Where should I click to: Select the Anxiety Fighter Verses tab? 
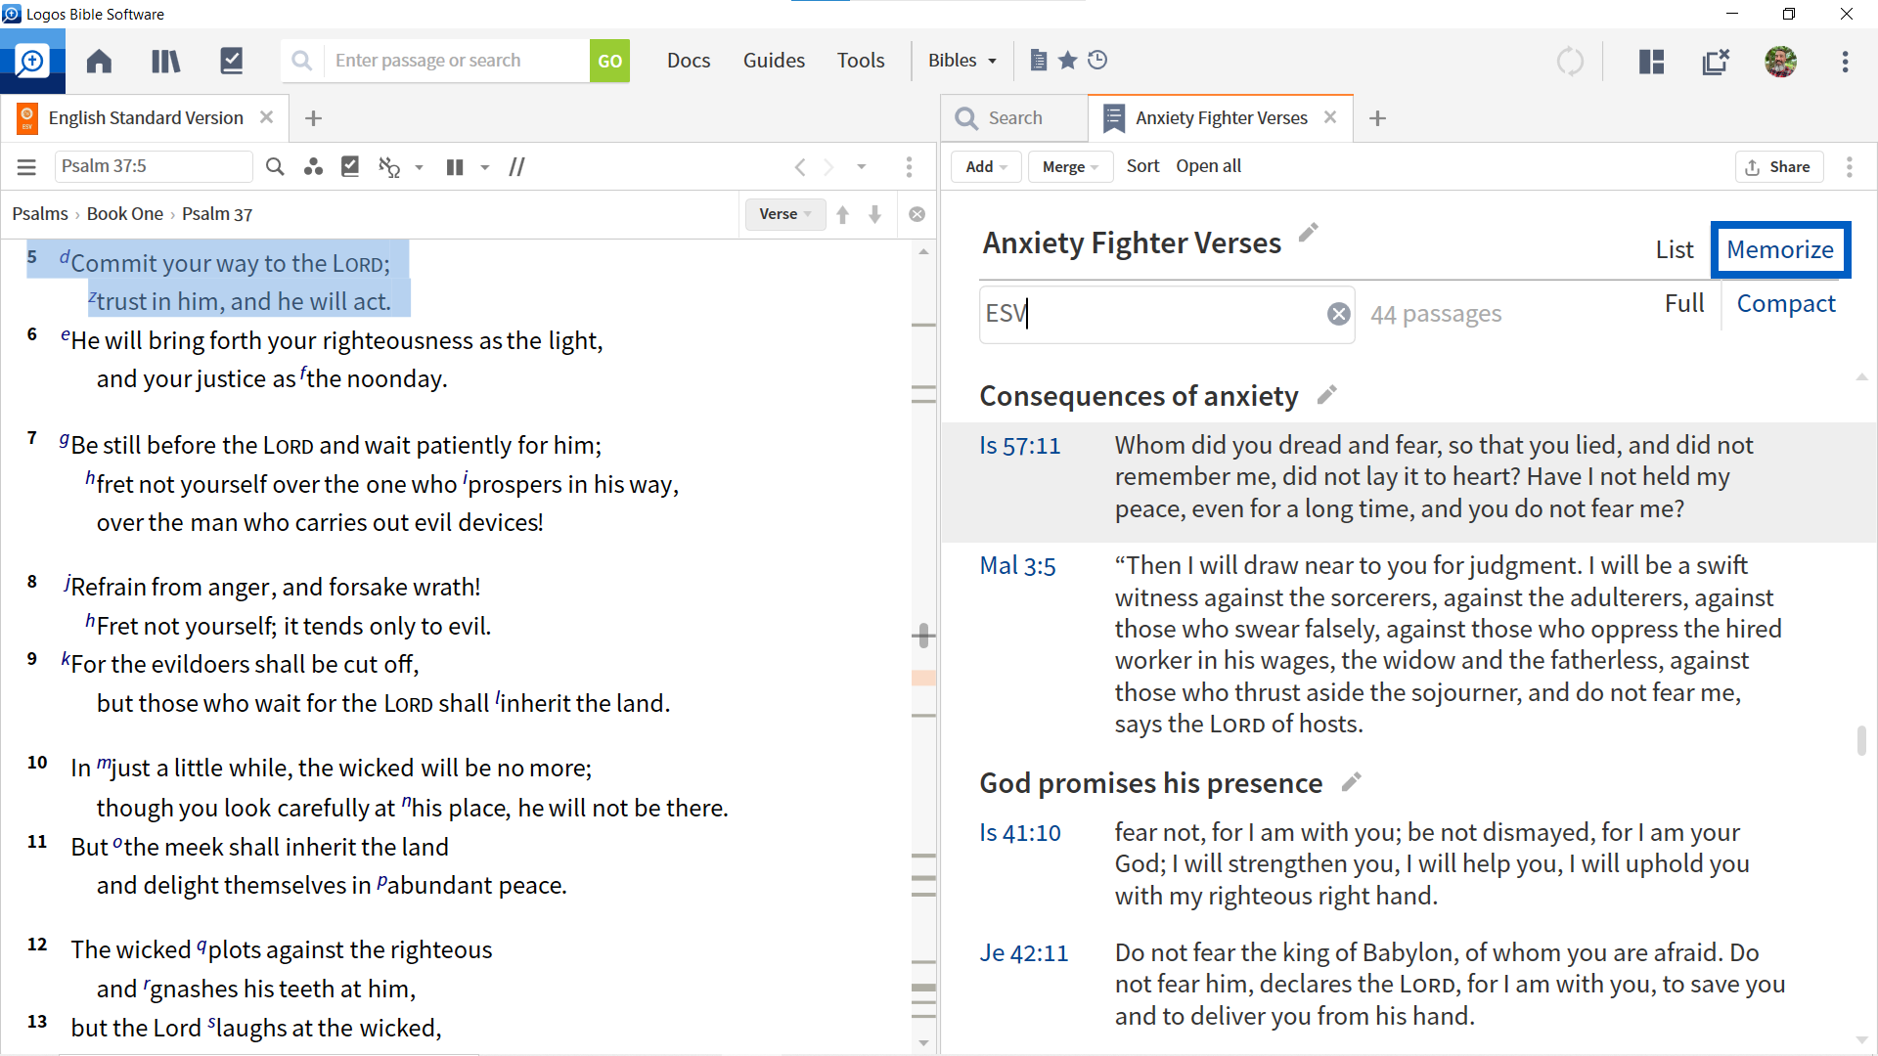[x=1221, y=118]
